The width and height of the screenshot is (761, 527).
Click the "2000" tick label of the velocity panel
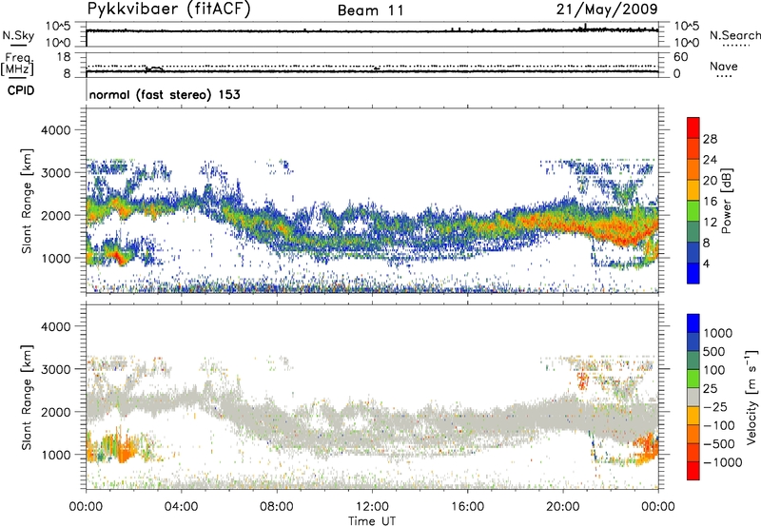[x=55, y=412]
